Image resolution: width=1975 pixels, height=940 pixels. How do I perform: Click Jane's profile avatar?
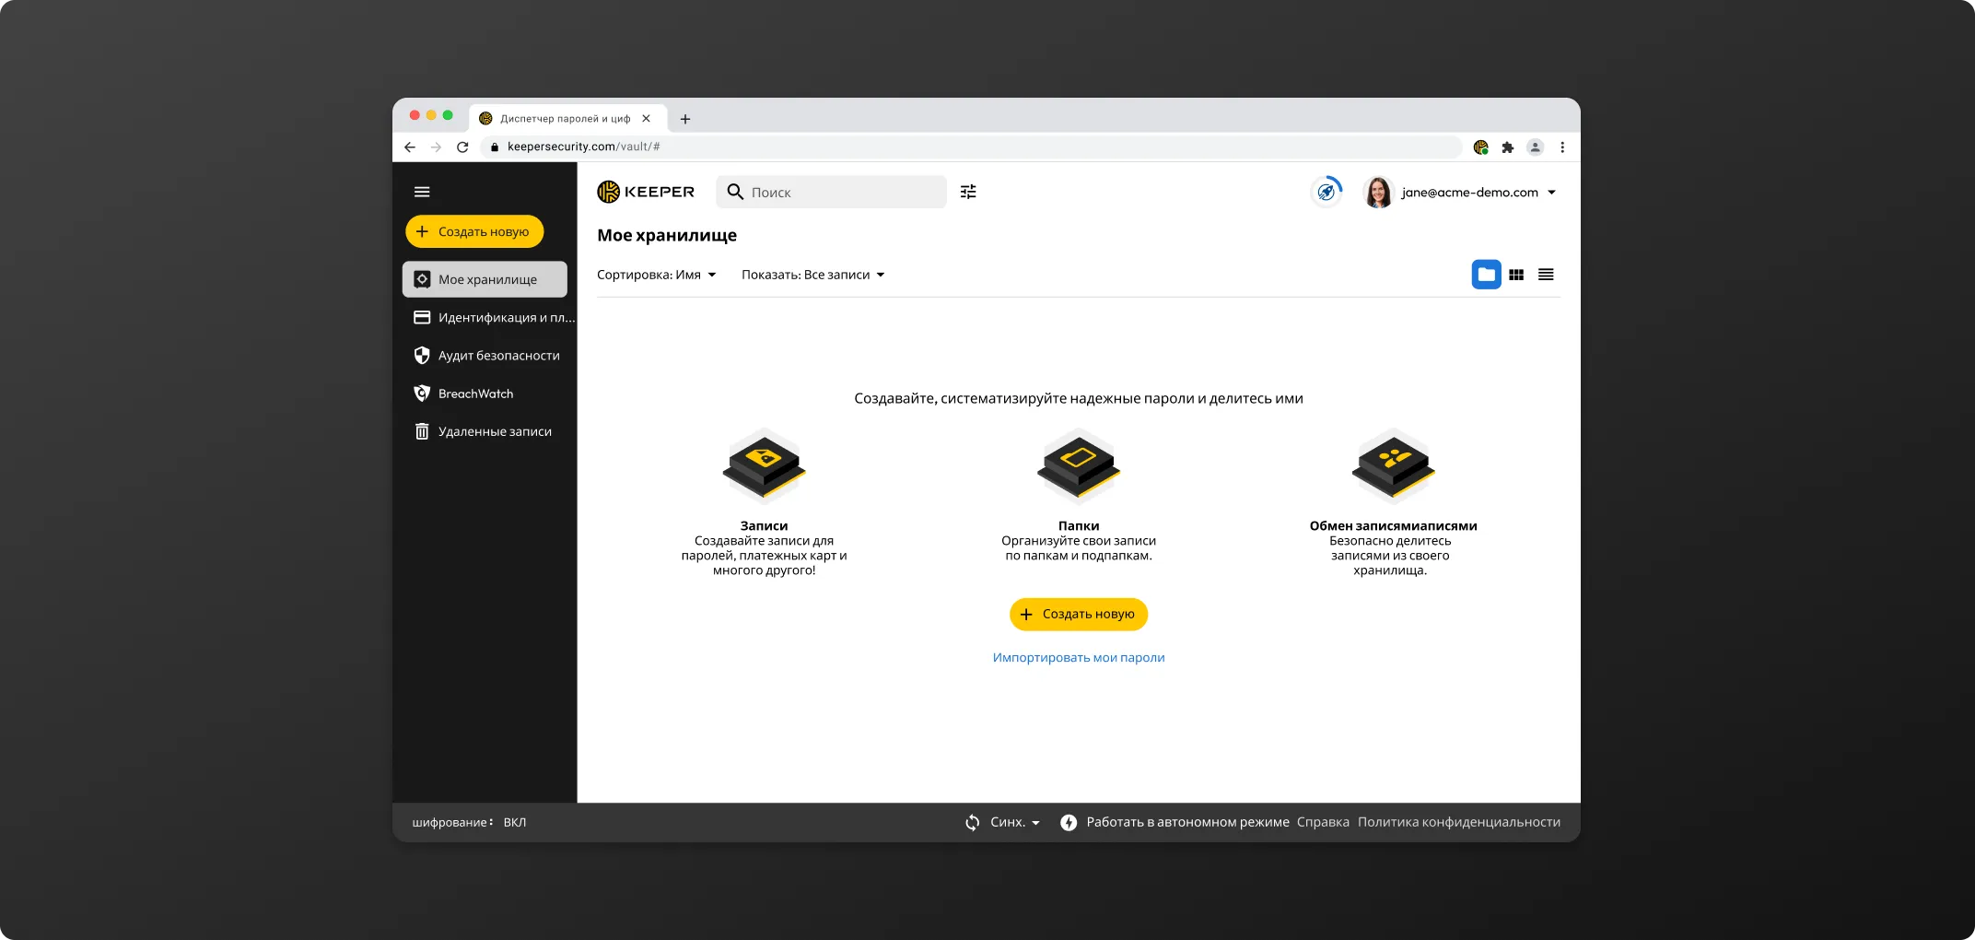point(1378,192)
